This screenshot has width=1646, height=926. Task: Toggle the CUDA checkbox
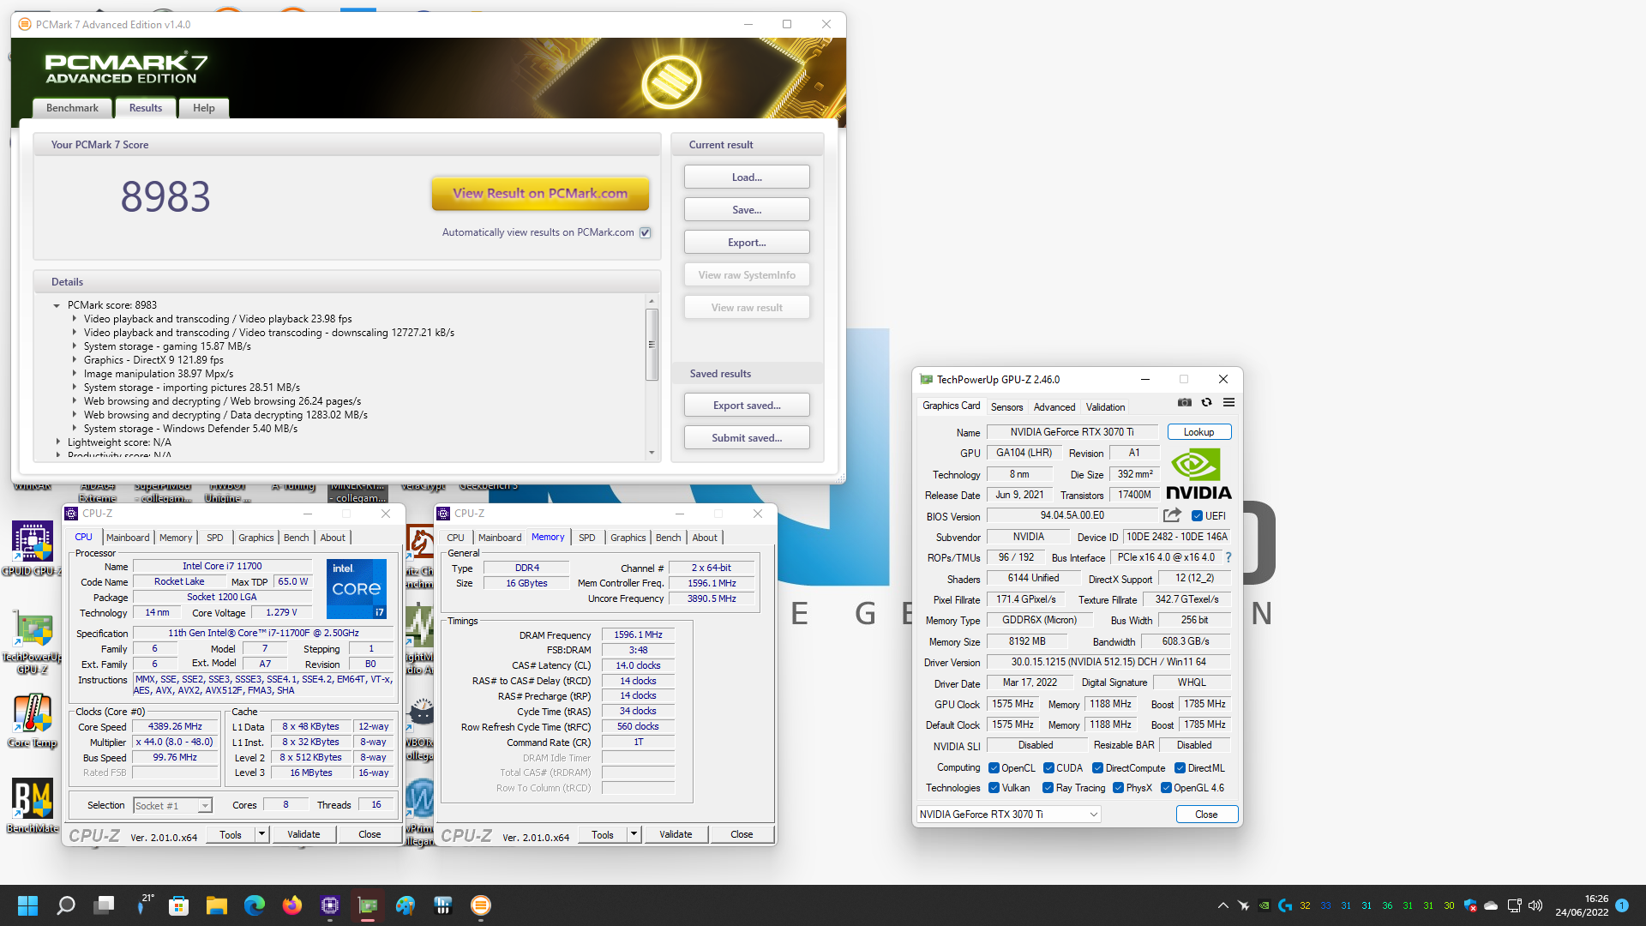point(1049,768)
